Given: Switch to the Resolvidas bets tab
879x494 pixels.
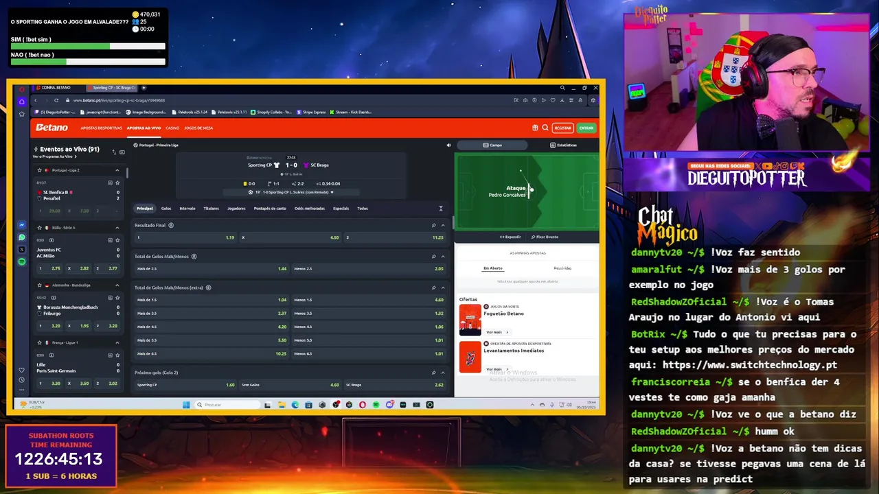Looking at the screenshot, I should 562,268.
